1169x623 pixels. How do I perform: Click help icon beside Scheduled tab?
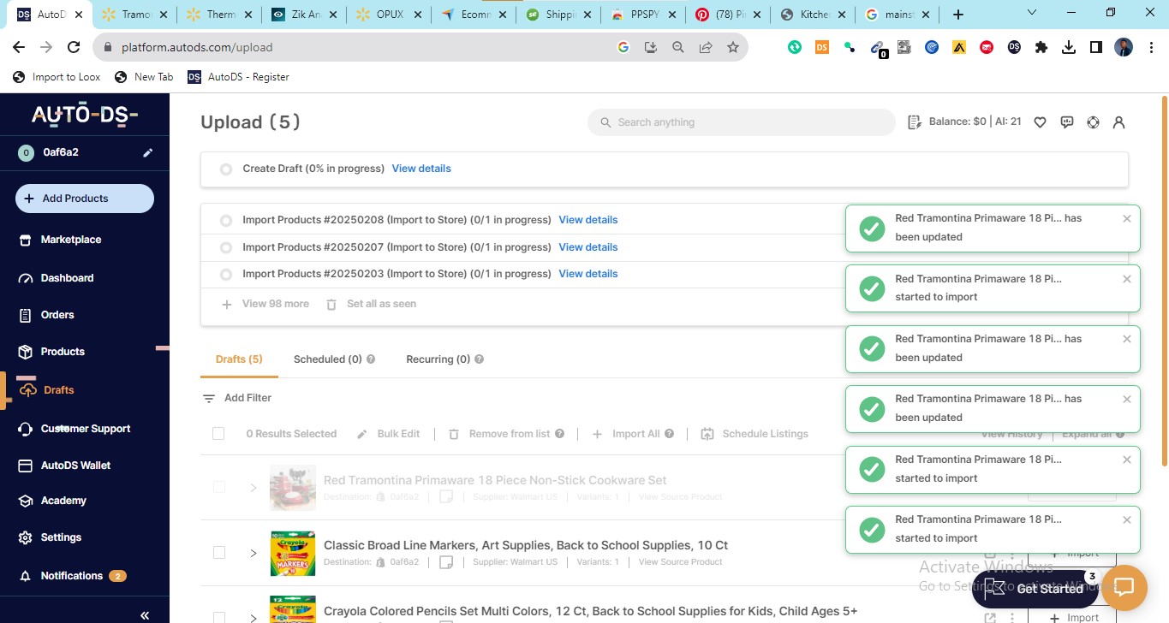pos(371,359)
